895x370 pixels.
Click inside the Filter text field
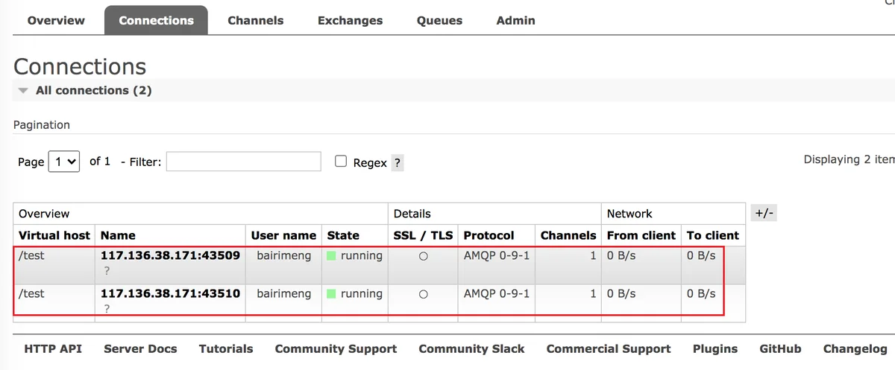pyautogui.click(x=243, y=162)
